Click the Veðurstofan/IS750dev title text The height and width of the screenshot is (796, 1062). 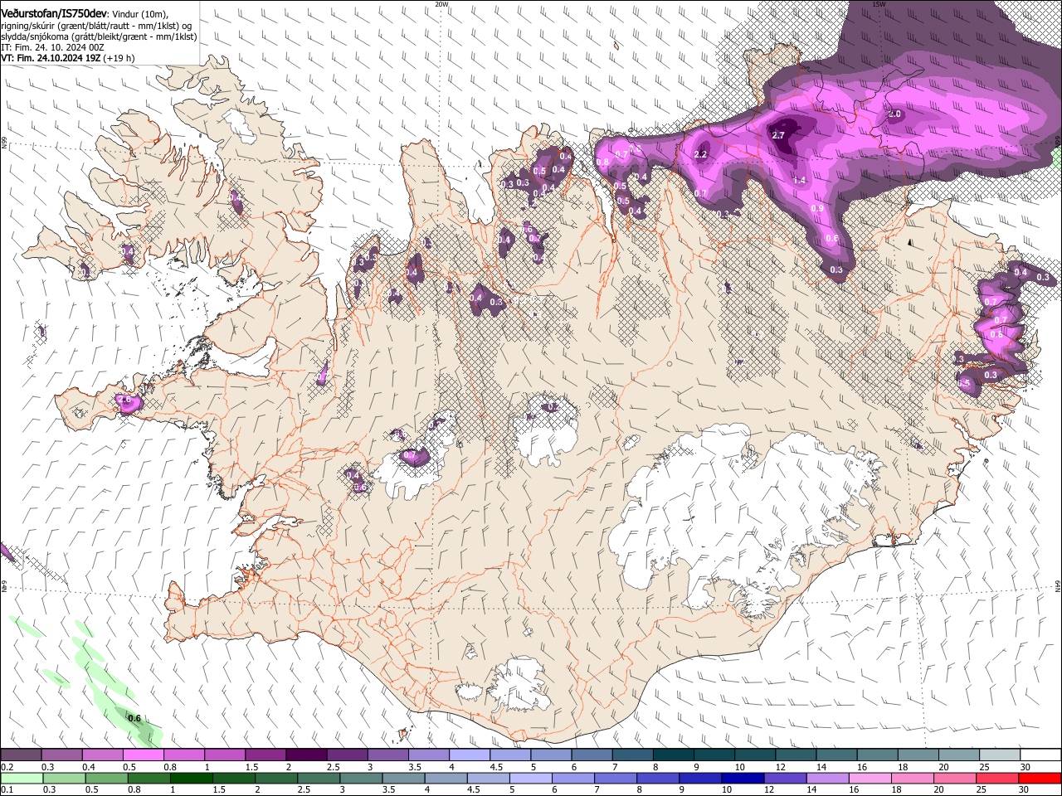point(54,12)
